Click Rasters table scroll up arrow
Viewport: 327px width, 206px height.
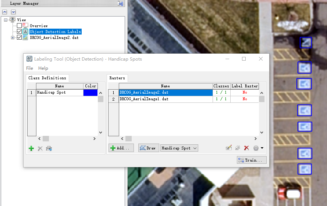click(x=262, y=93)
